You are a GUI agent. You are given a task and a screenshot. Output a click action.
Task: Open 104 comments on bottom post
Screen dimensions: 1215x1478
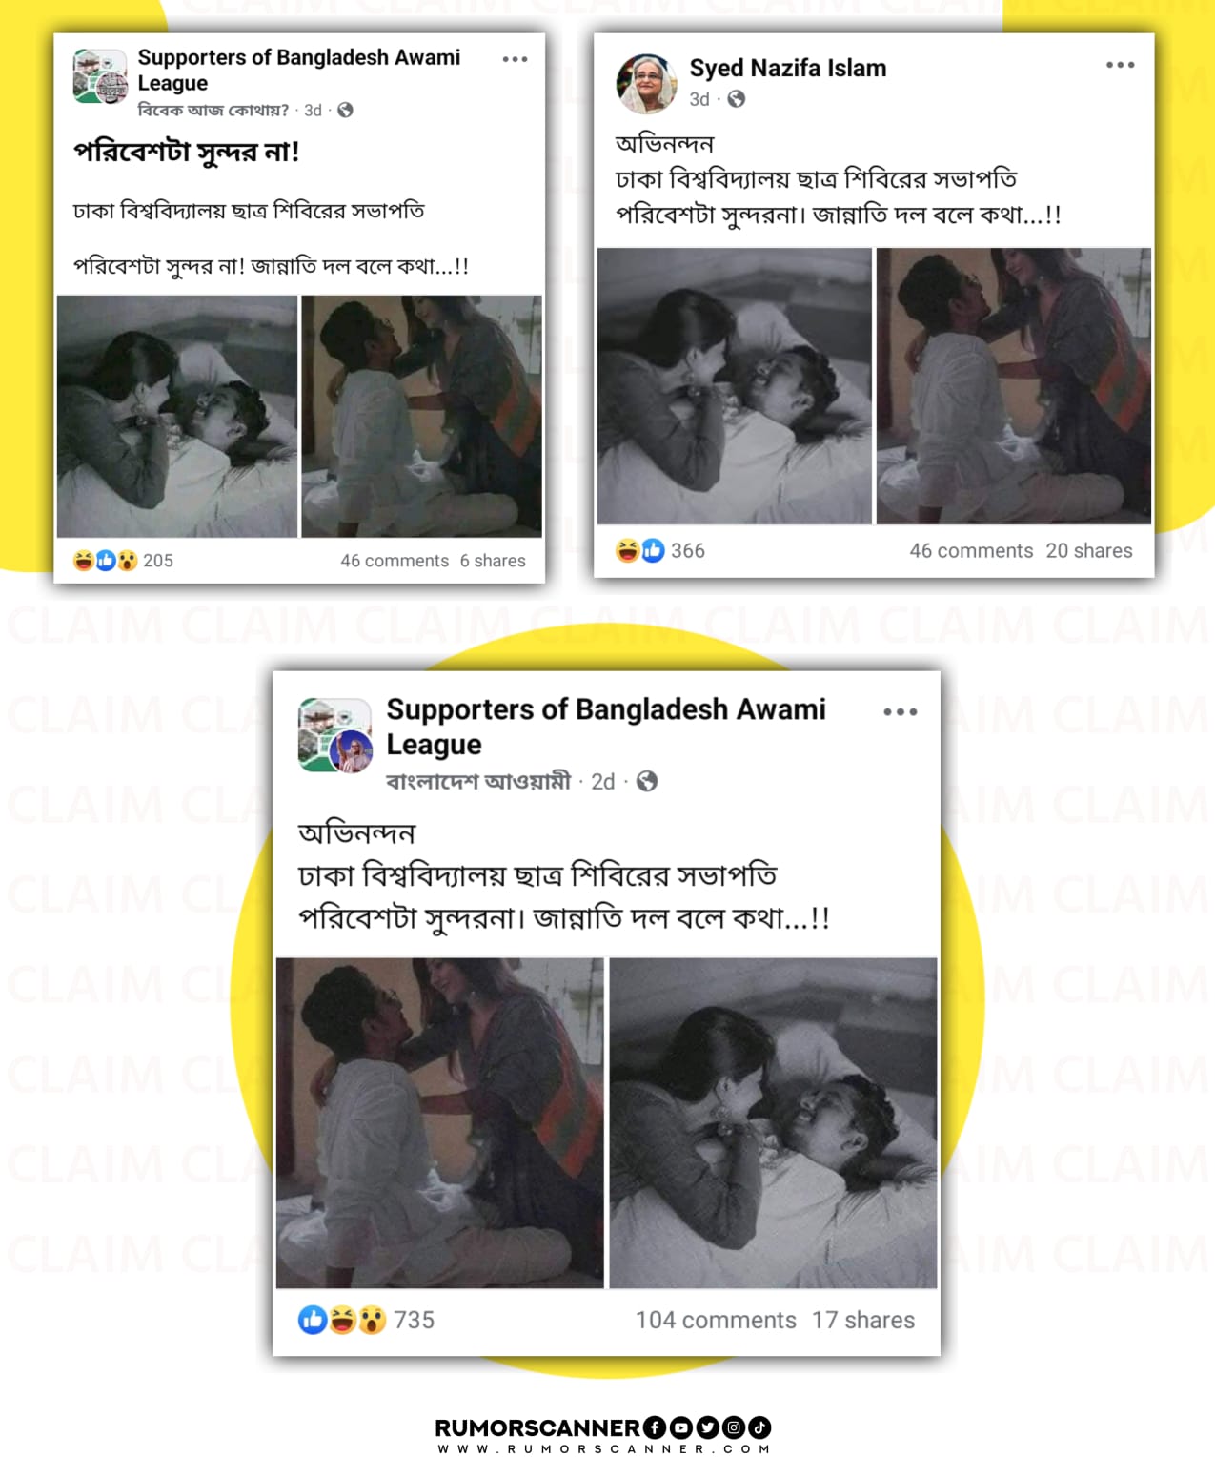pos(716,1320)
